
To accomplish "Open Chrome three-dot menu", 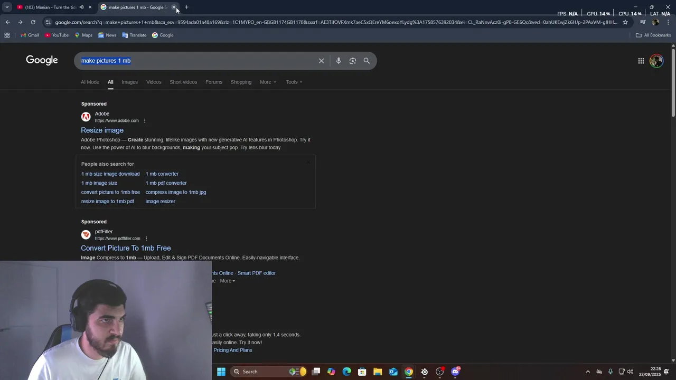I will click(668, 22).
